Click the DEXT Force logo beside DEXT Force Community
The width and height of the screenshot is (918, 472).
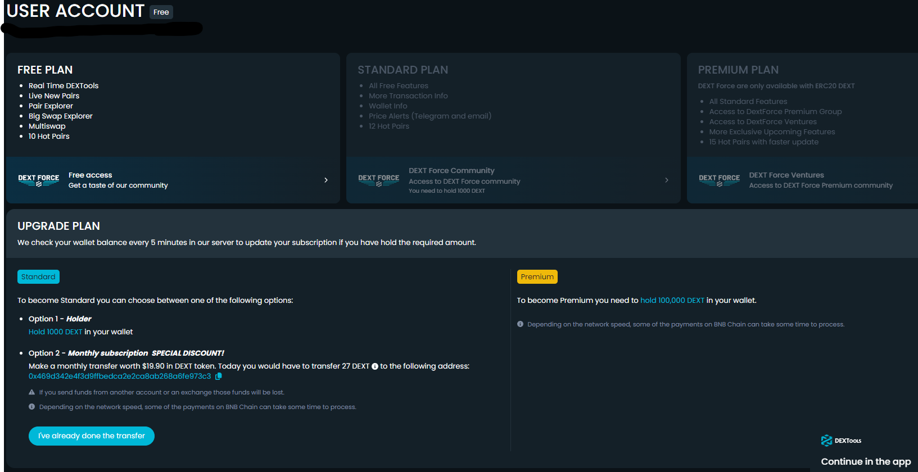(379, 180)
